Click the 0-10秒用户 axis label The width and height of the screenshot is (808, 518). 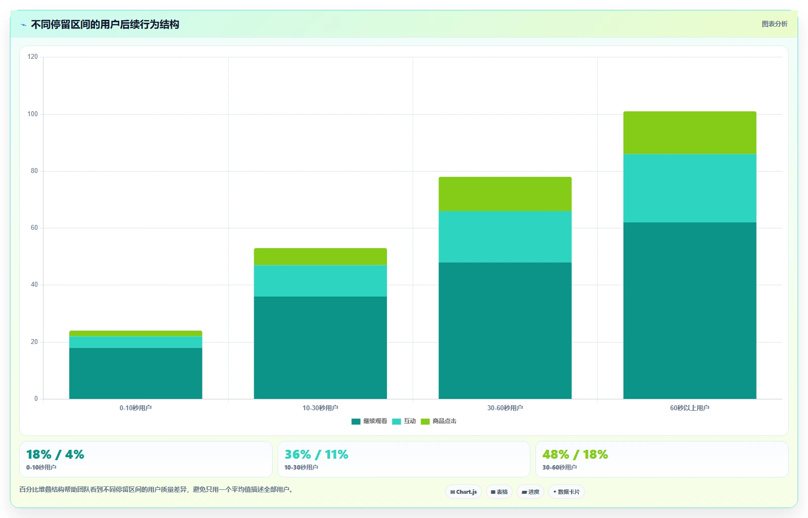(x=136, y=408)
